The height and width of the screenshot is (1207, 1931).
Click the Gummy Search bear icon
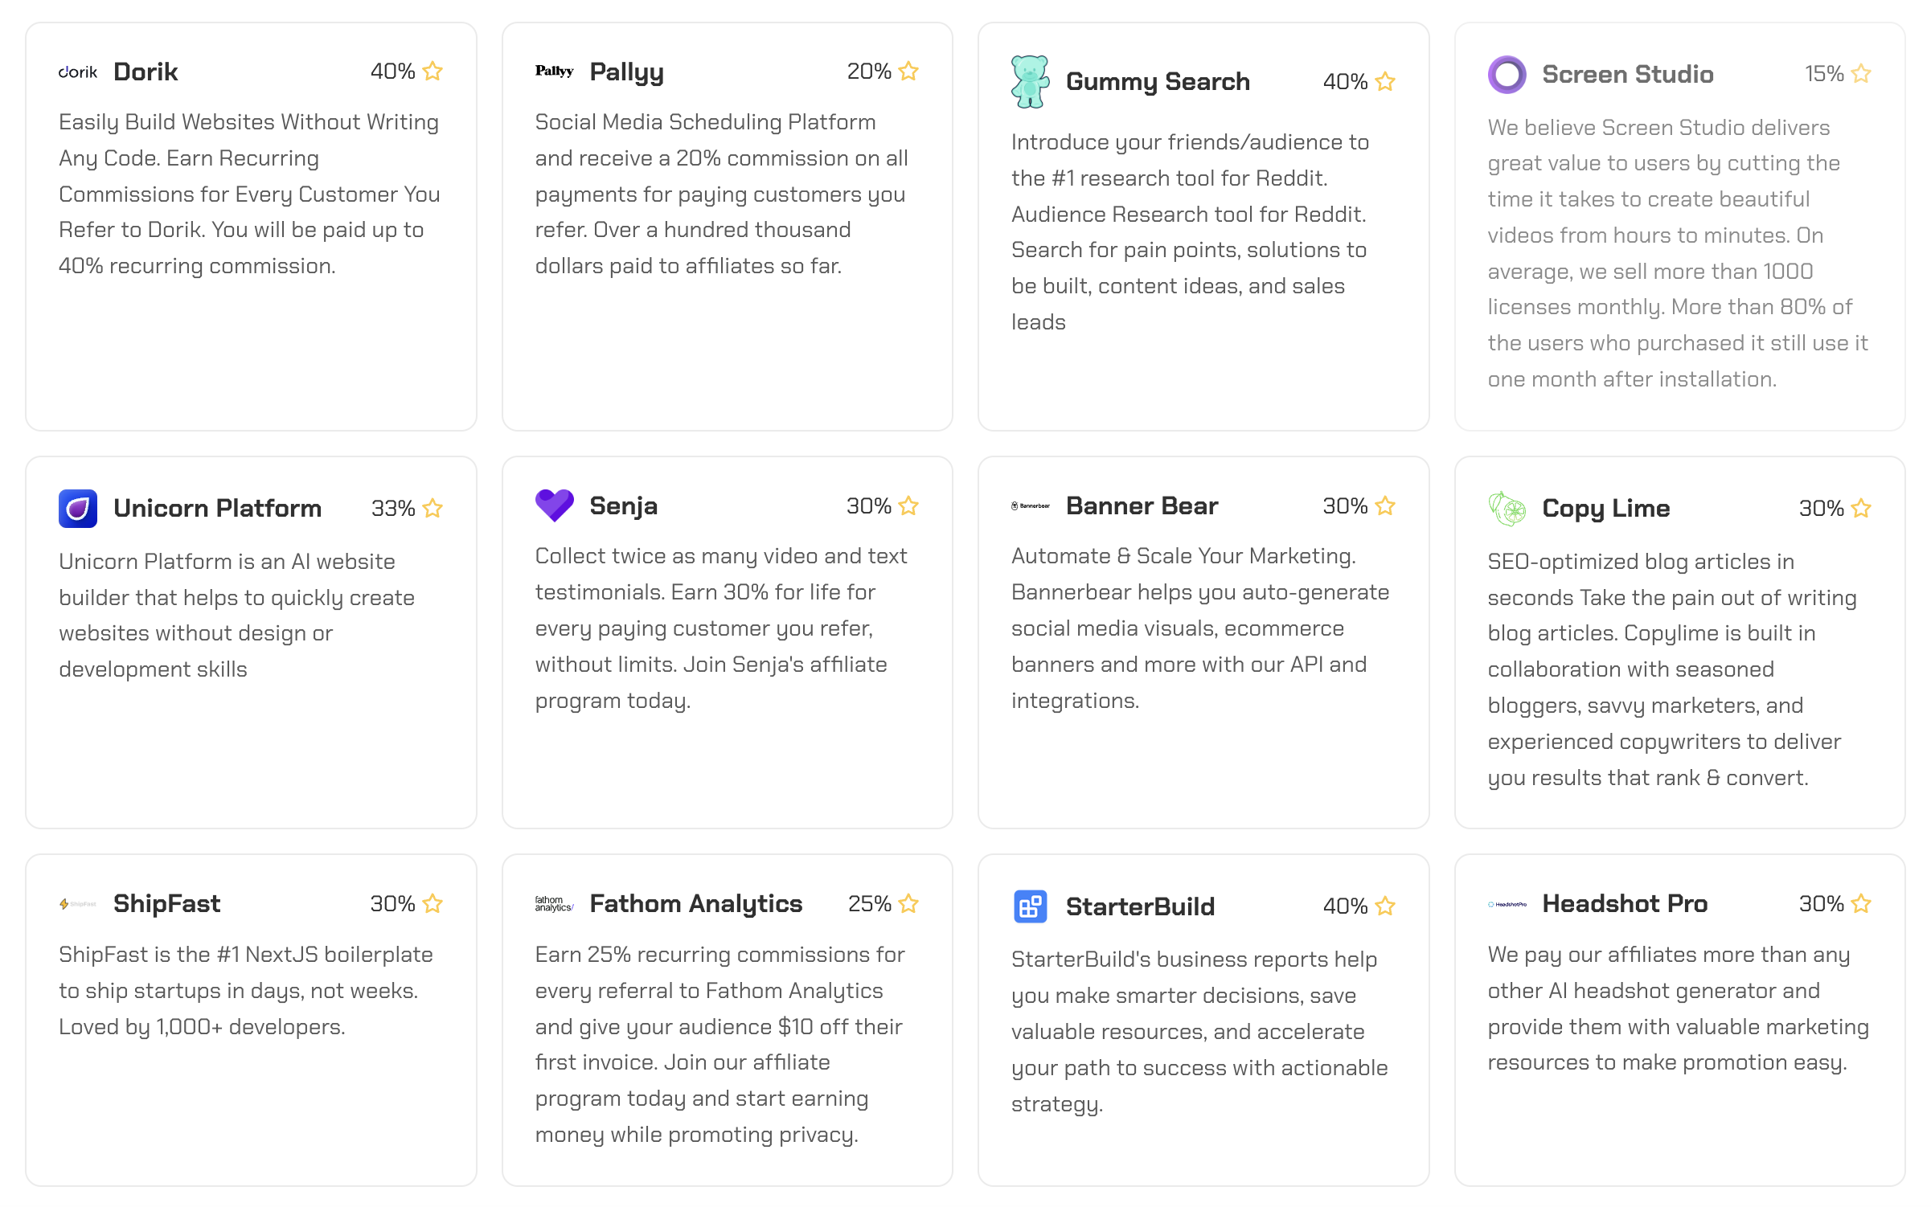pos(1031,81)
